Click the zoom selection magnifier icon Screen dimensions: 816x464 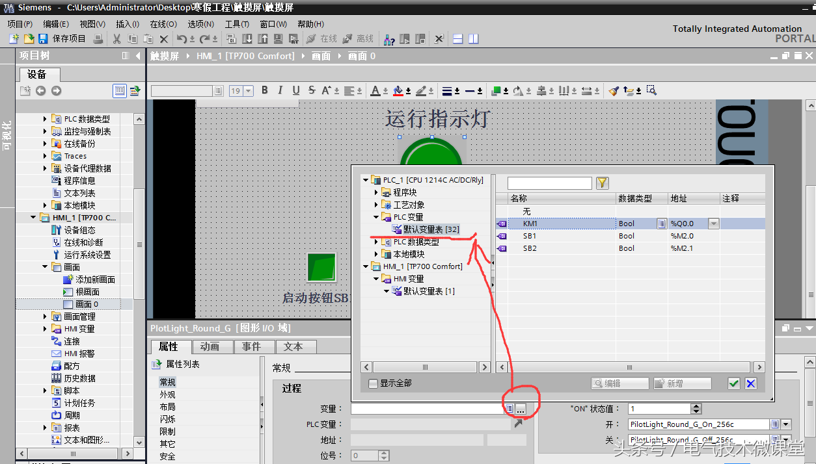click(651, 90)
